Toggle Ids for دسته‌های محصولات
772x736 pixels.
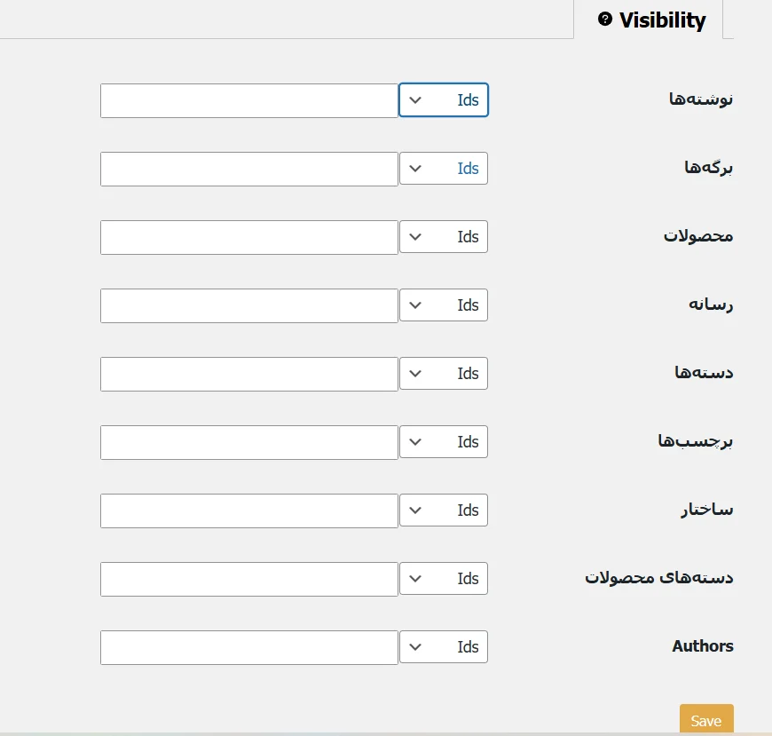pyautogui.click(x=468, y=578)
